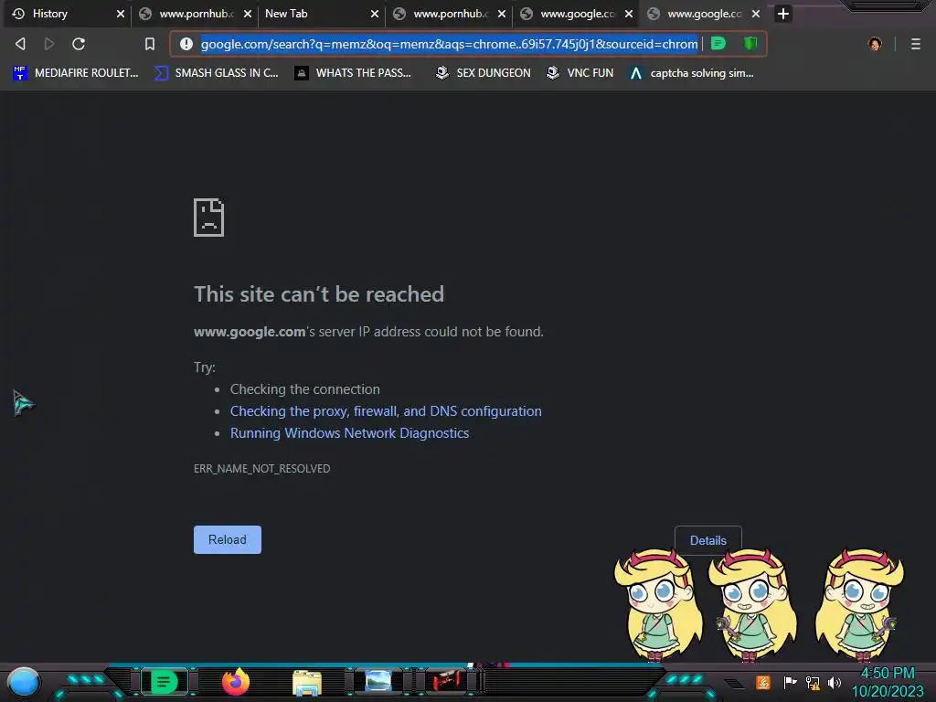Viewport: 936px width, 702px height.
Task: Open the green shield extension icon
Action: point(750,44)
